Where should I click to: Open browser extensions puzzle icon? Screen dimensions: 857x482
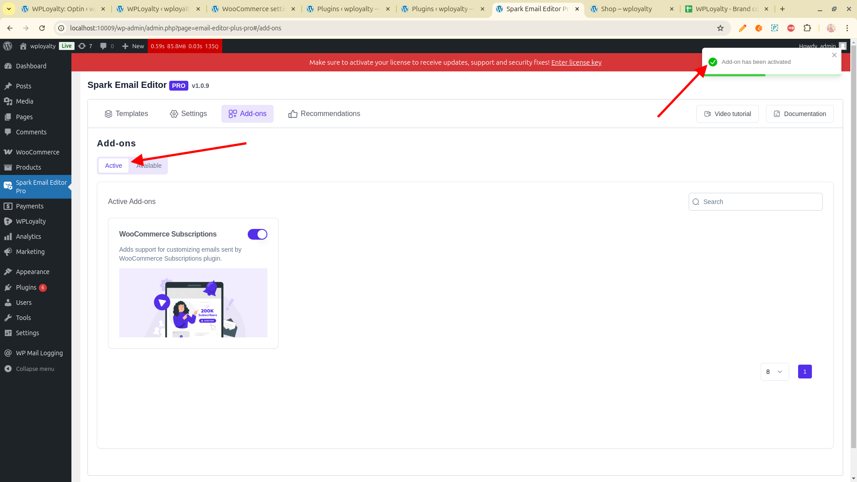tap(807, 28)
